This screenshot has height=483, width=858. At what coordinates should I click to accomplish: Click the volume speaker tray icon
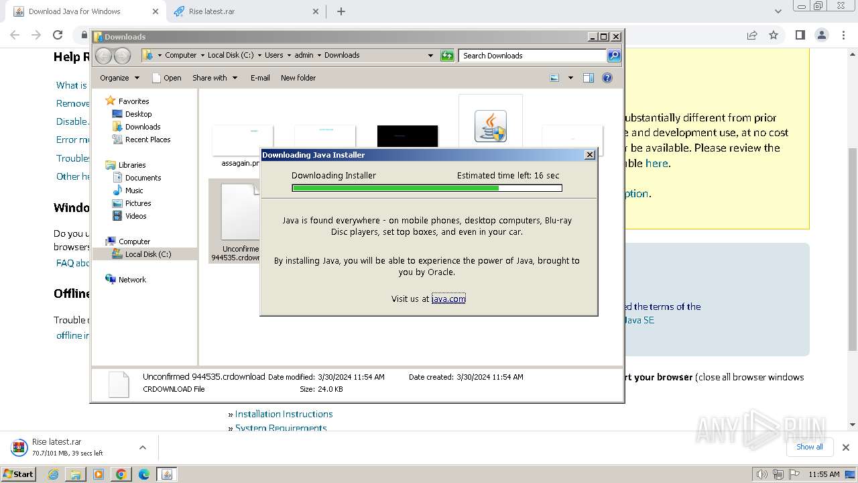pos(762,474)
